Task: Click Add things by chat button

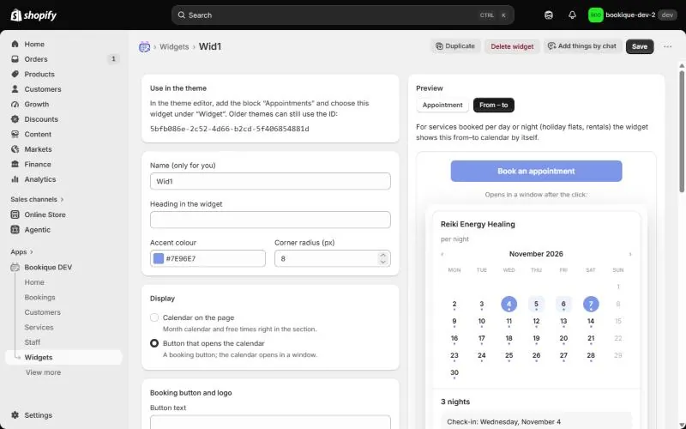Action: pos(582,46)
